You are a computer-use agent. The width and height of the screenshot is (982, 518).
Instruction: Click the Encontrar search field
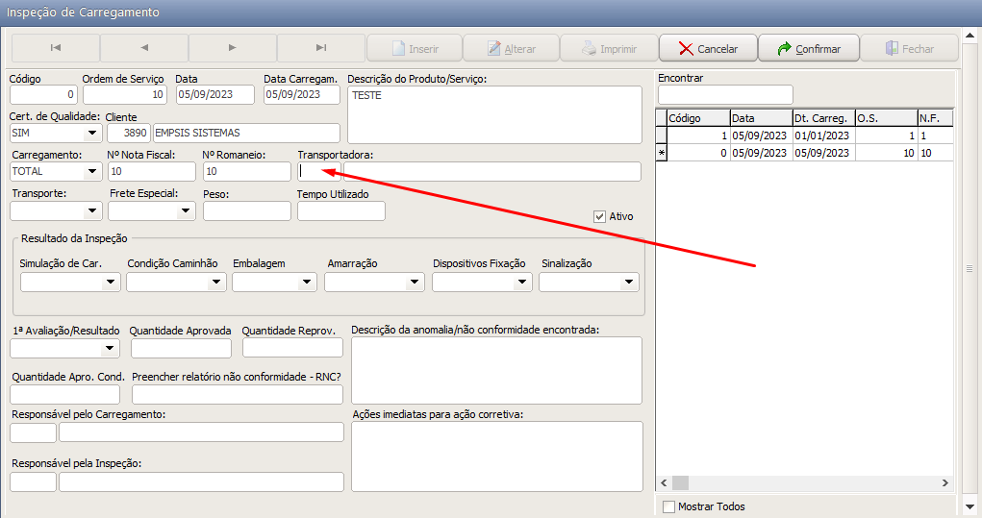725,95
